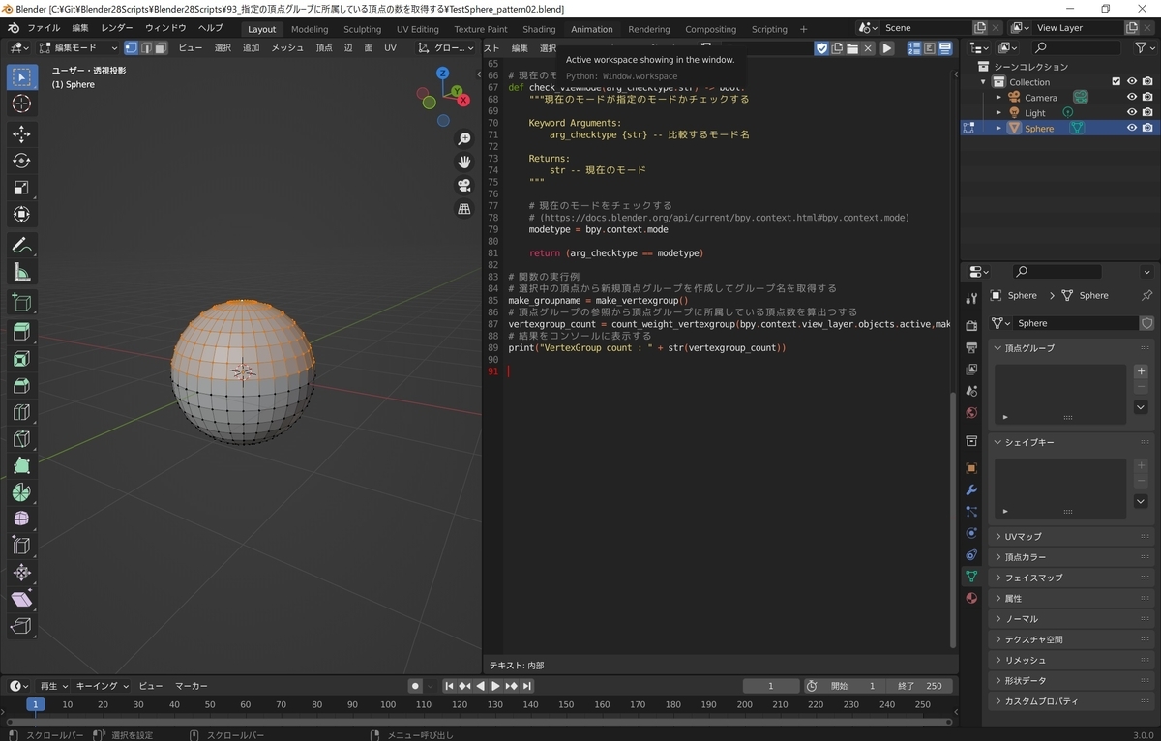
Task: Hide the Sphere object in the outliner
Action: click(1132, 127)
